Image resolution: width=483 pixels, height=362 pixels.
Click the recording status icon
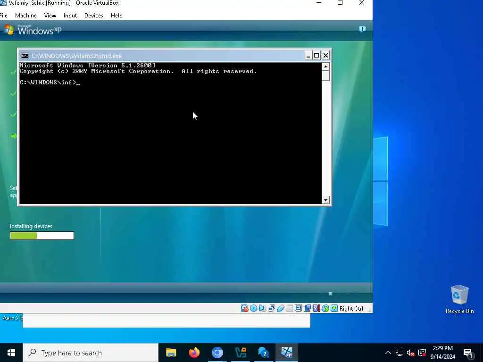point(307,308)
